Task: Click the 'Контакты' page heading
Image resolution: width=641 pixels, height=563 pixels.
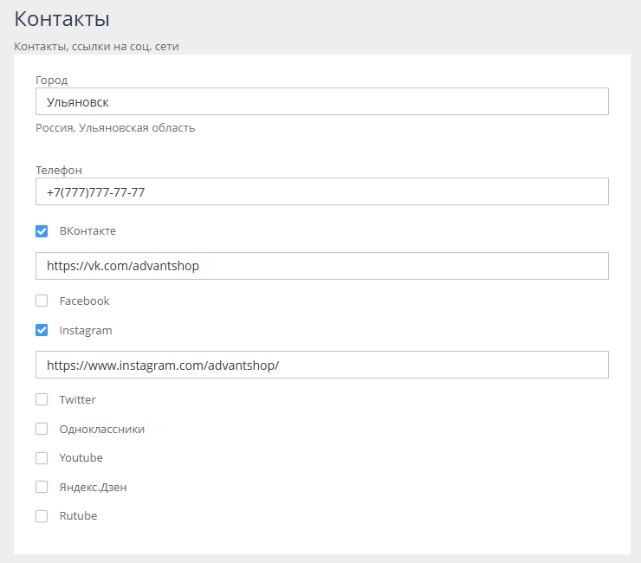Action: (x=62, y=19)
